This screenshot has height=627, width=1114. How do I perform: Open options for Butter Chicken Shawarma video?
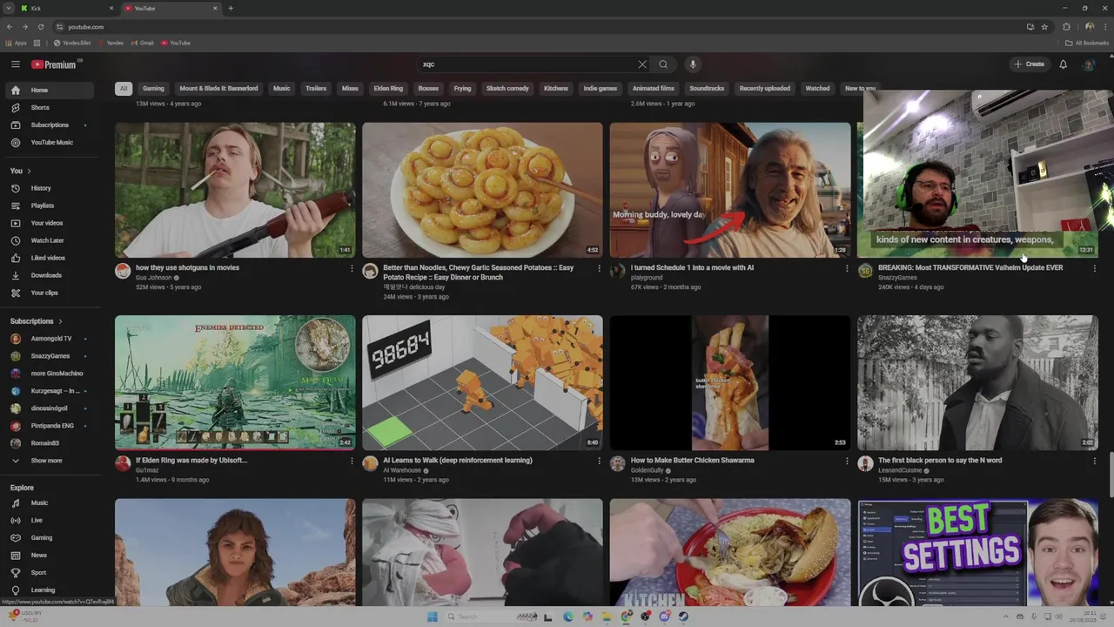pyautogui.click(x=847, y=461)
